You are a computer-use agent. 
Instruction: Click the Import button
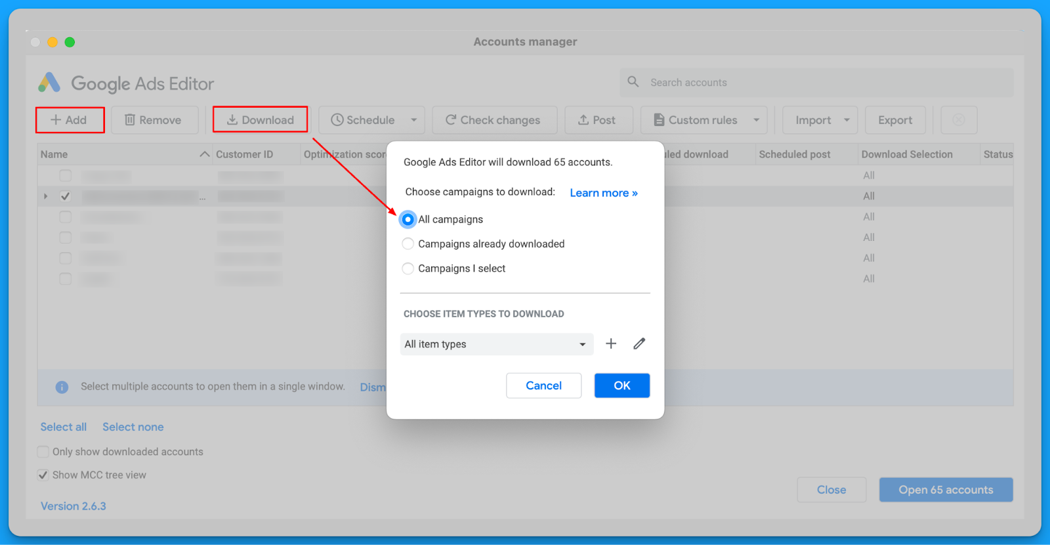click(x=813, y=120)
